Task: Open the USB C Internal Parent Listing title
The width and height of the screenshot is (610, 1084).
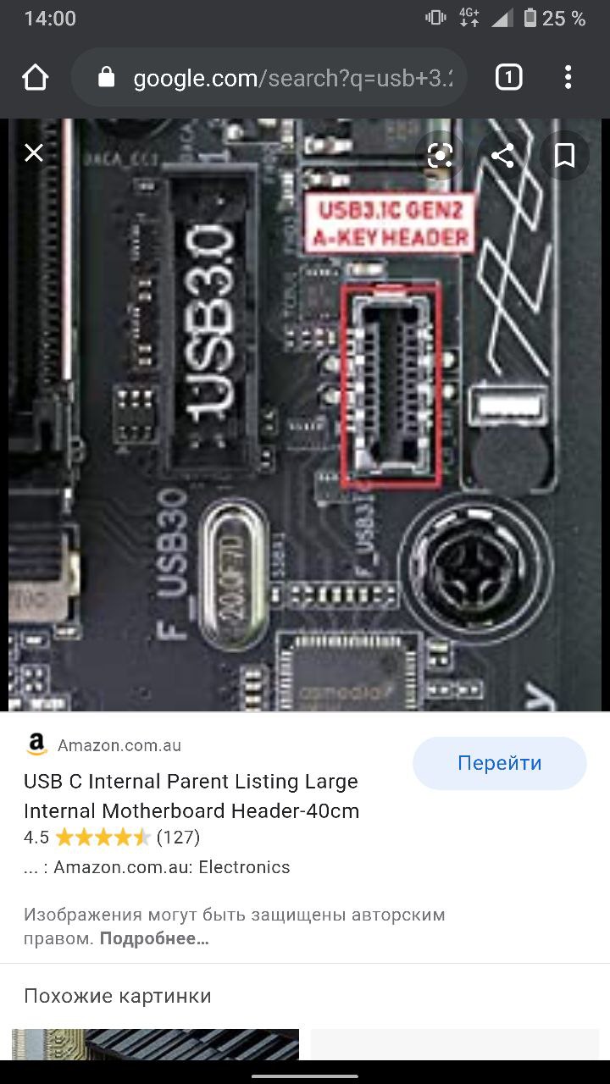Action: 191,796
